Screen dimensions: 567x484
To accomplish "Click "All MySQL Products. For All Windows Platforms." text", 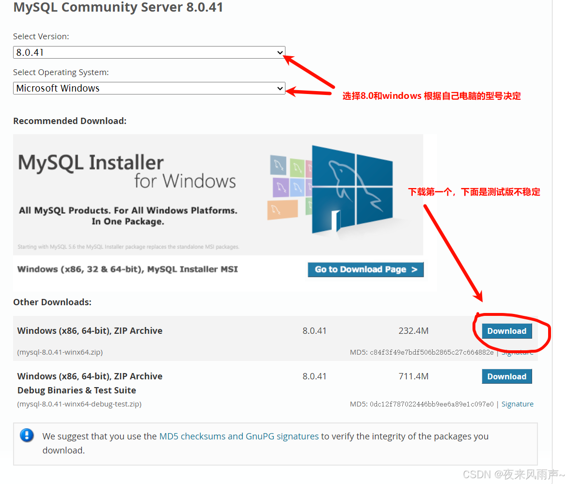I will (128, 210).
